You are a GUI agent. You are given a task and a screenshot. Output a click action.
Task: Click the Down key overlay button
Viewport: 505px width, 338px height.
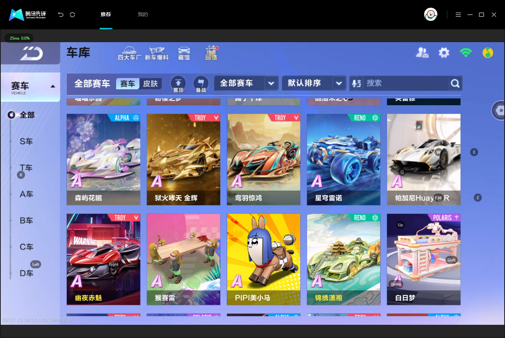396,284
